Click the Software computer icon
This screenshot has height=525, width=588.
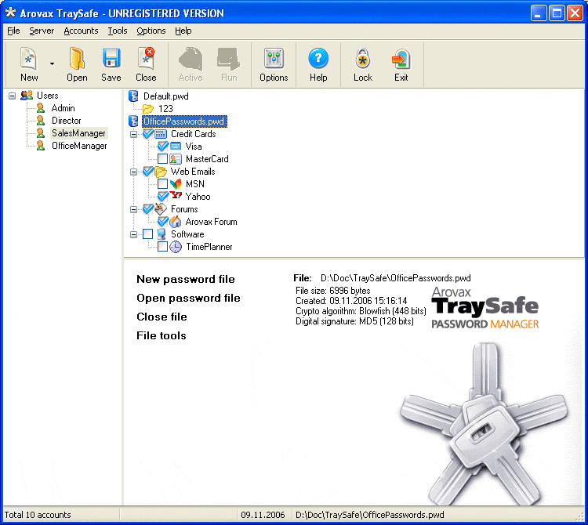(162, 234)
